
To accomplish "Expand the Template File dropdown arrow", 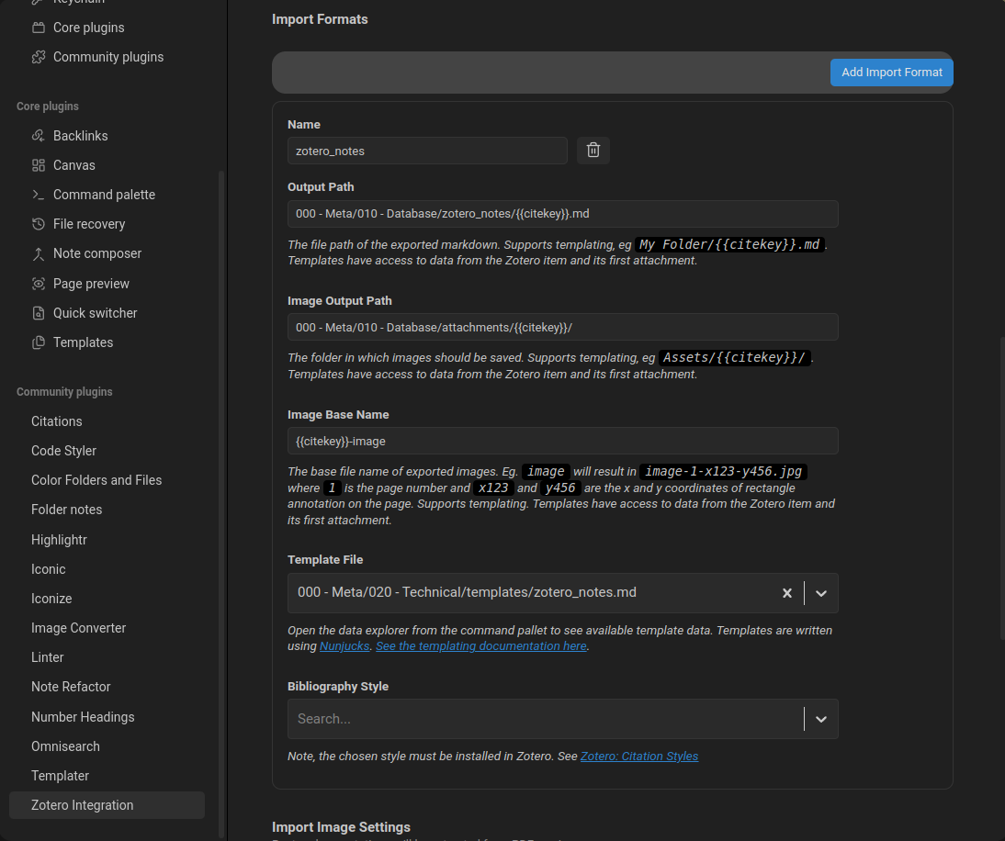I will 821,593.
